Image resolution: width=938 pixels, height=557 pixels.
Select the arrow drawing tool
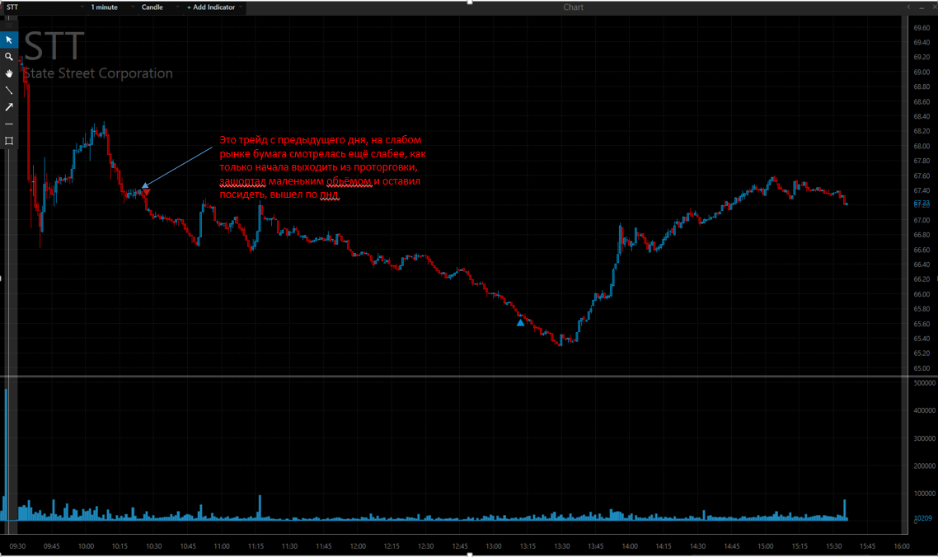tap(9, 107)
